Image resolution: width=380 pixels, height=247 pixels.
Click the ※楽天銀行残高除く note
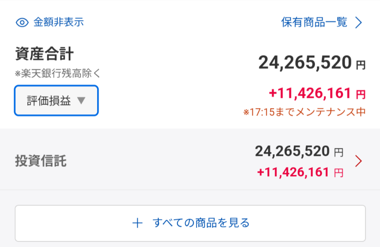point(58,73)
